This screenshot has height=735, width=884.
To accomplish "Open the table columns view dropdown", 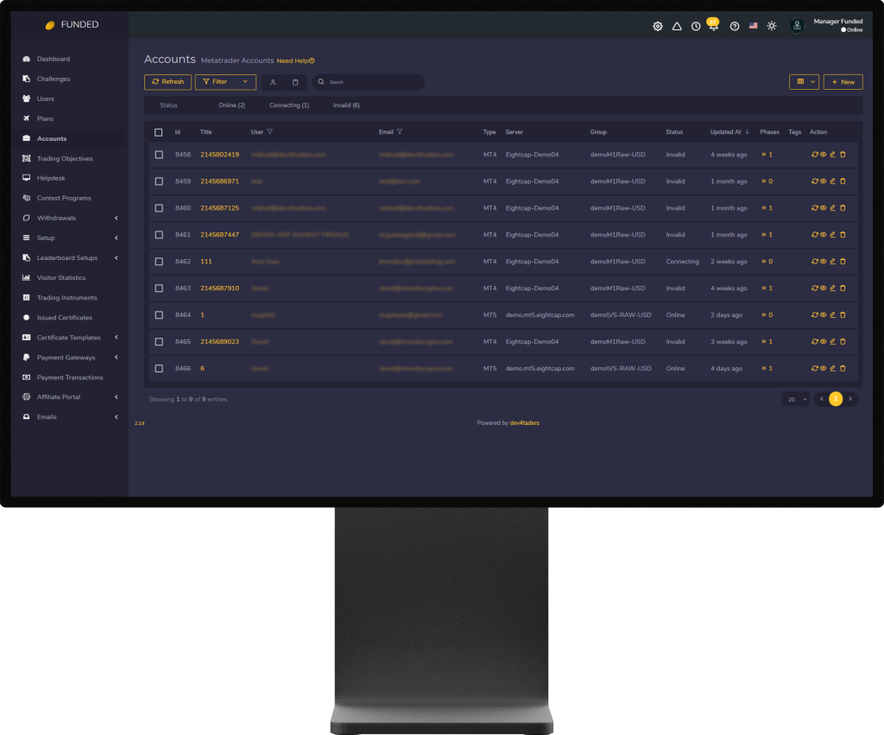I will (804, 82).
